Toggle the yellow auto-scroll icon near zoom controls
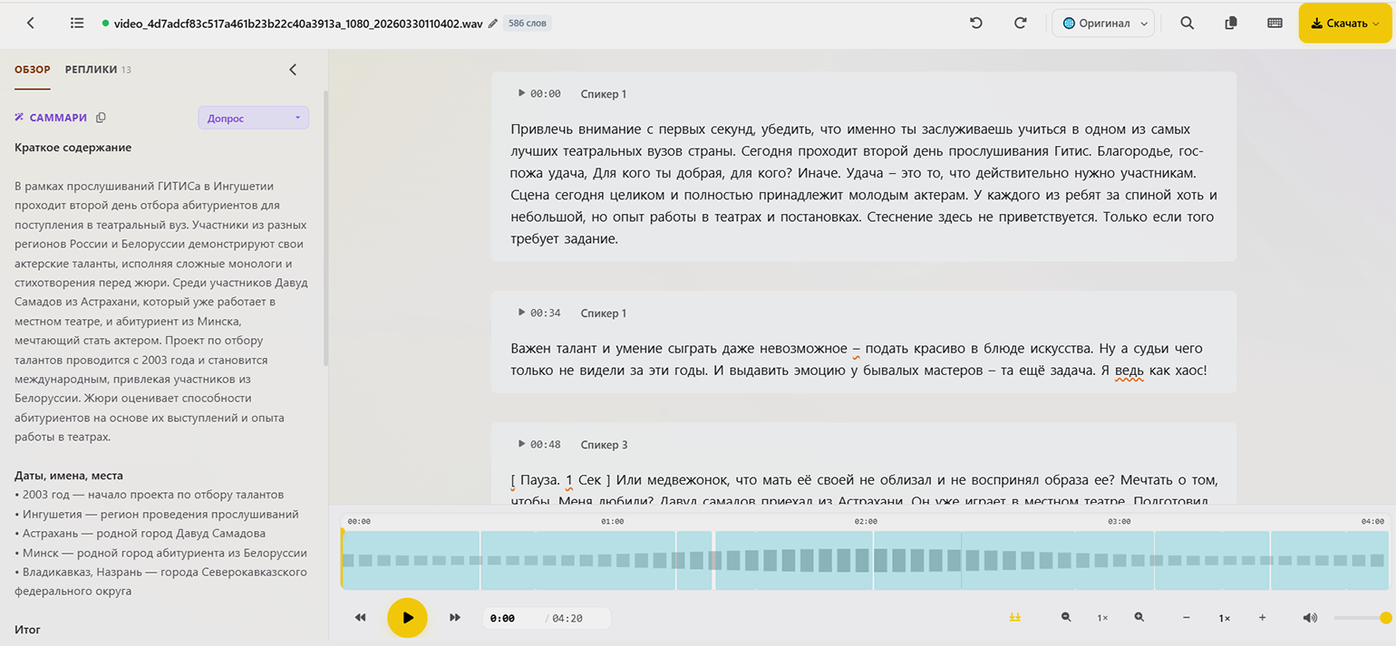Image resolution: width=1396 pixels, height=646 pixels. (x=1015, y=618)
